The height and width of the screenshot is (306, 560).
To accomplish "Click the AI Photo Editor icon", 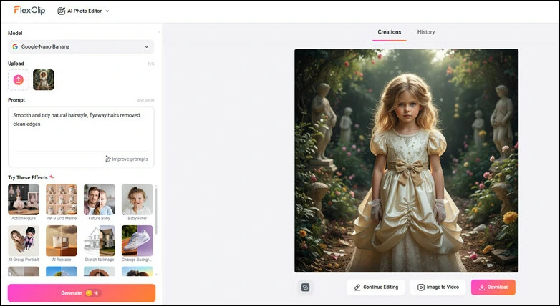I will (x=61, y=11).
